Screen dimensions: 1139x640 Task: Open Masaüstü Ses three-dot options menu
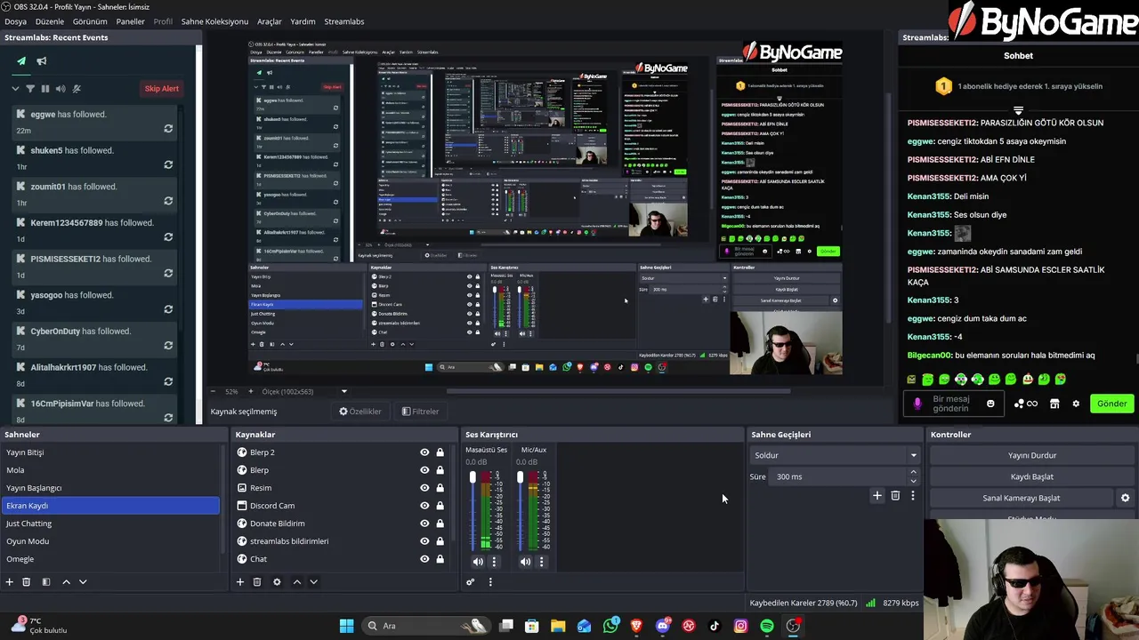(494, 562)
